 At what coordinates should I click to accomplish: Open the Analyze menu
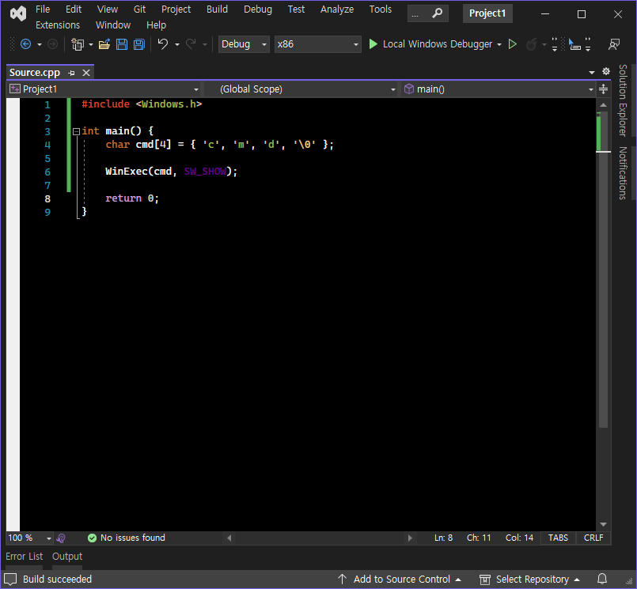337,9
